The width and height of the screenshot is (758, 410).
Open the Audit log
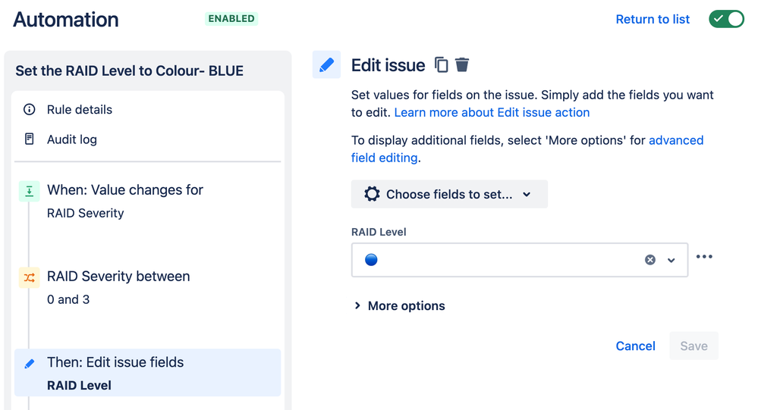tap(72, 139)
